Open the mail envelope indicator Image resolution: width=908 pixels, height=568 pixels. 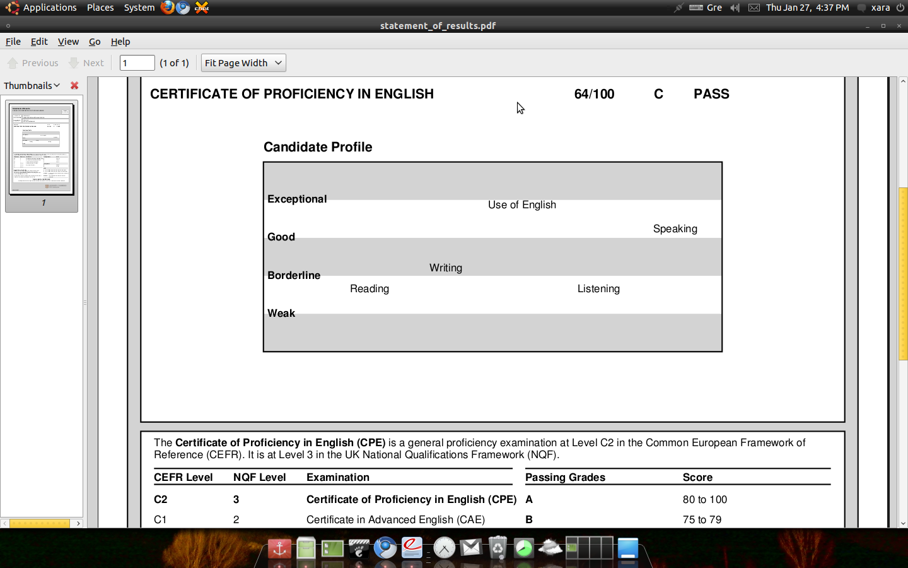coord(754,8)
